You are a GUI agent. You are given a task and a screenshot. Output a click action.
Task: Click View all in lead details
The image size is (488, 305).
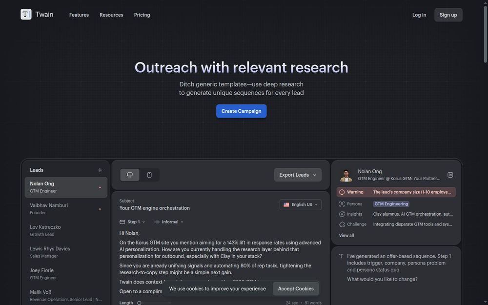pyautogui.click(x=346, y=235)
